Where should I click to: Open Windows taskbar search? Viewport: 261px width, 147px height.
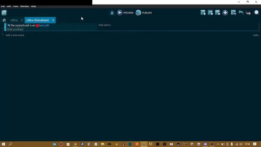point(10,144)
